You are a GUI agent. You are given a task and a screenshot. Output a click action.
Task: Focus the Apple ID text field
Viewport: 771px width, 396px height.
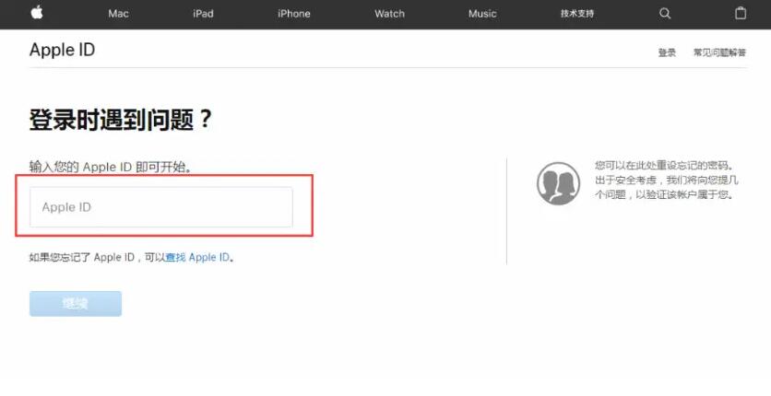(x=161, y=207)
